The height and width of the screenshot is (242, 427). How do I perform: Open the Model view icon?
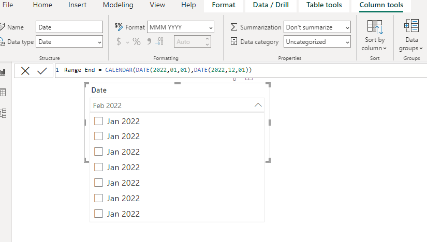click(3, 113)
